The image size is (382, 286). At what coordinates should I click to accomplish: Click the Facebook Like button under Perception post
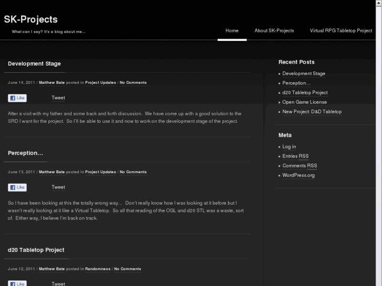(17, 187)
